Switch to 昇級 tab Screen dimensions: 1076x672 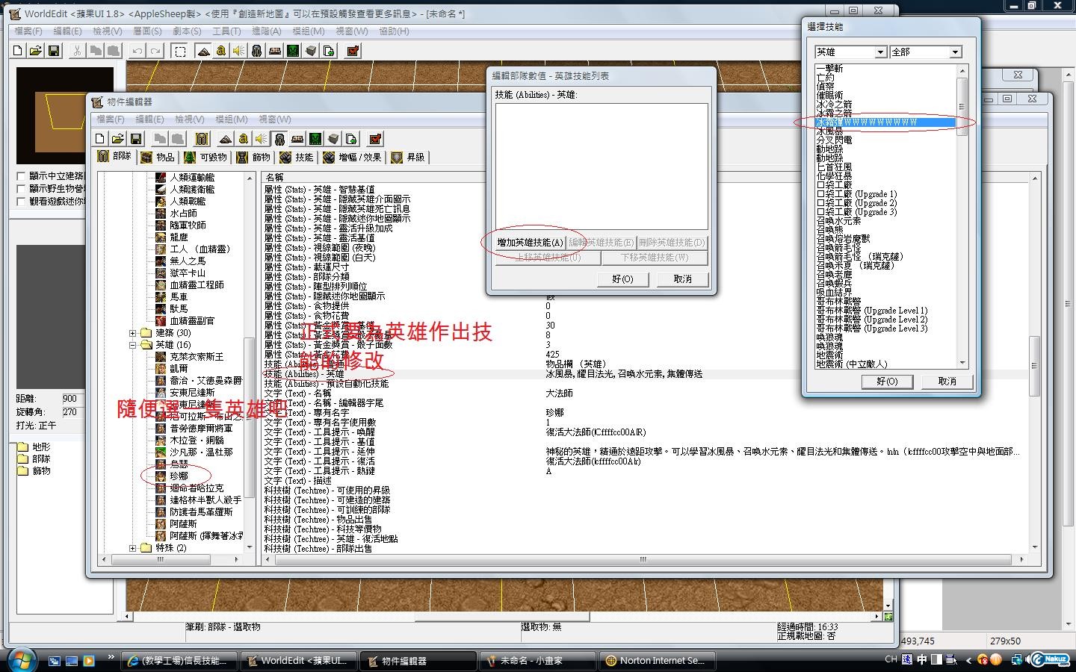coord(408,157)
